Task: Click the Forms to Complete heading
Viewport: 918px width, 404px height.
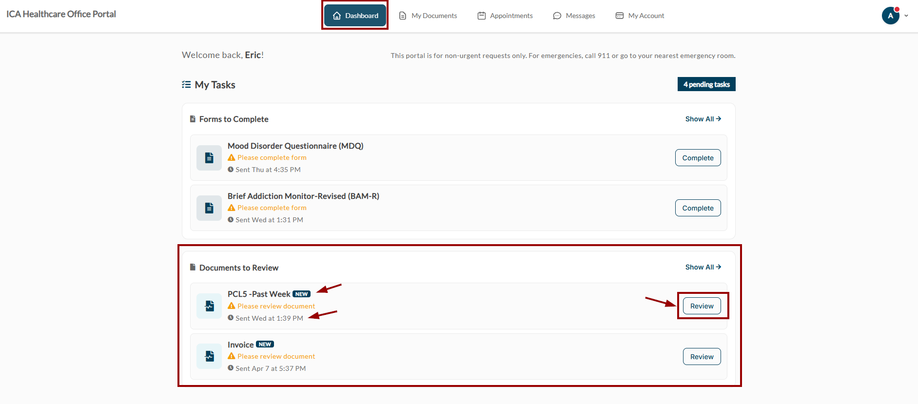Action: tap(234, 119)
